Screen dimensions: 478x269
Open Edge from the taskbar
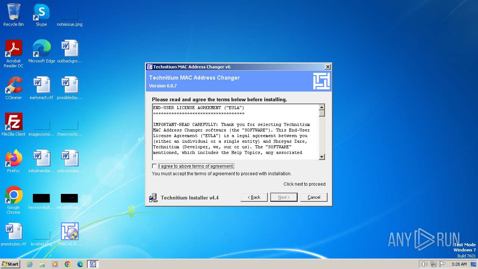(x=80, y=264)
